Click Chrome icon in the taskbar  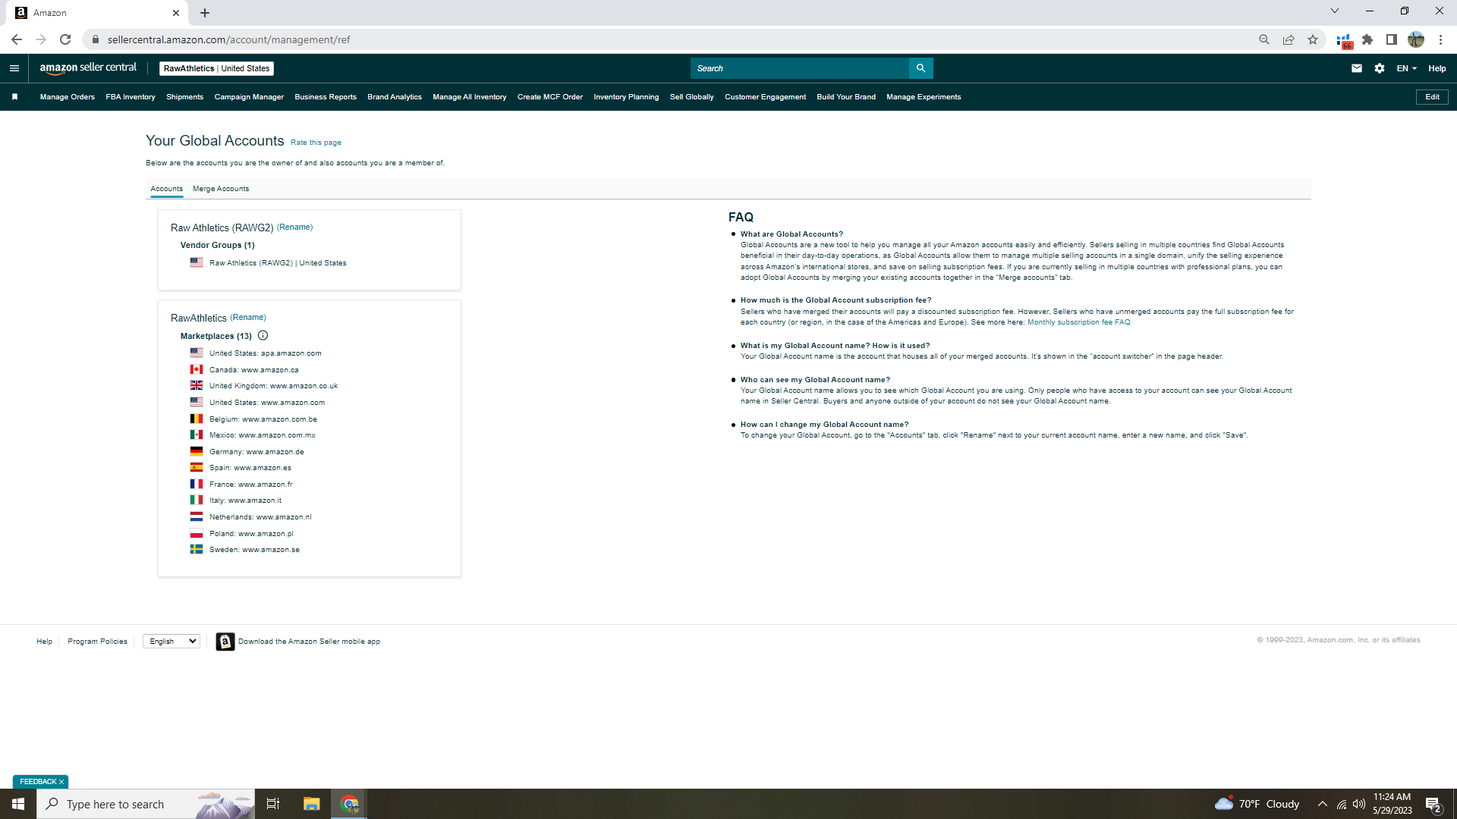[x=349, y=804]
